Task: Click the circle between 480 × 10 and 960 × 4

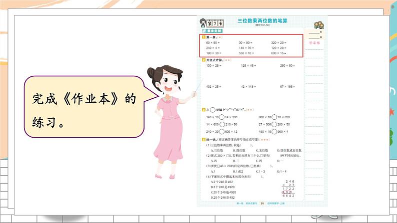Action: point(274,132)
